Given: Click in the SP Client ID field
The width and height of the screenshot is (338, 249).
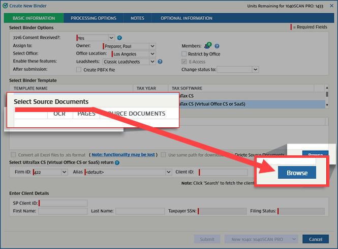Looking at the screenshot, I should pyautogui.click(x=63, y=203).
